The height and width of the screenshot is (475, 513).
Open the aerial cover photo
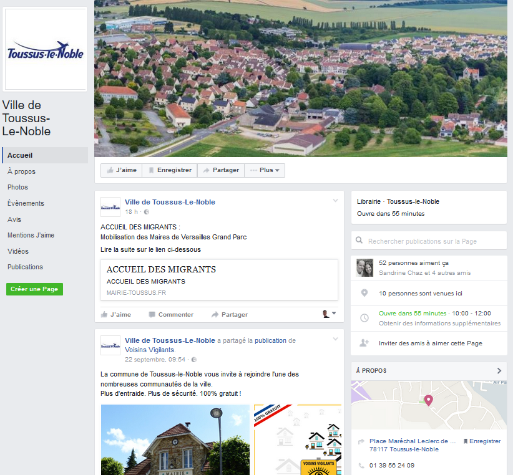pyautogui.click(x=301, y=79)
